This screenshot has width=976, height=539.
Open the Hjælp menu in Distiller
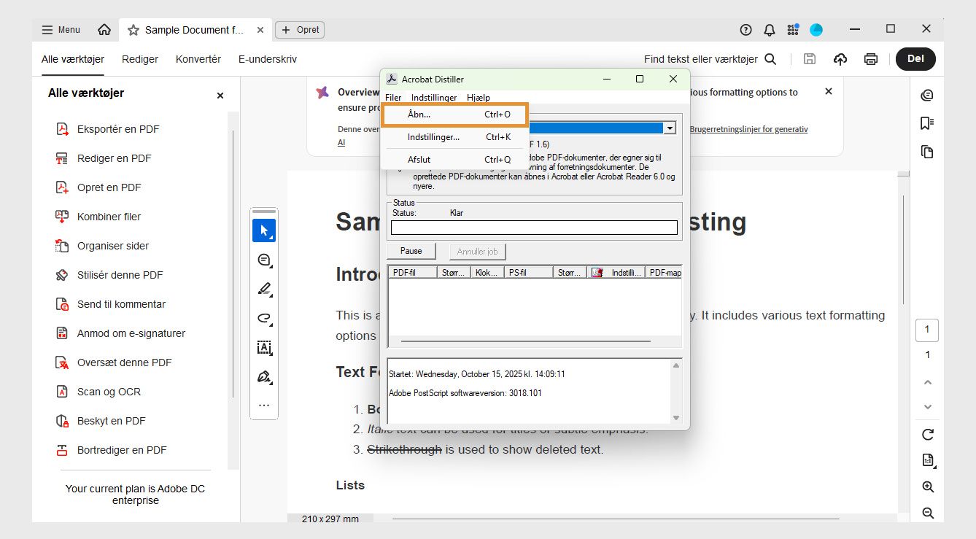pyautogui.click(x=479, y=98)
